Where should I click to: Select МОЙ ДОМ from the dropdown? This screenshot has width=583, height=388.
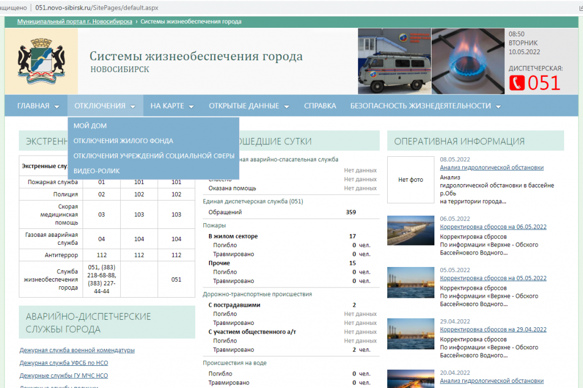tap(90, 126)
